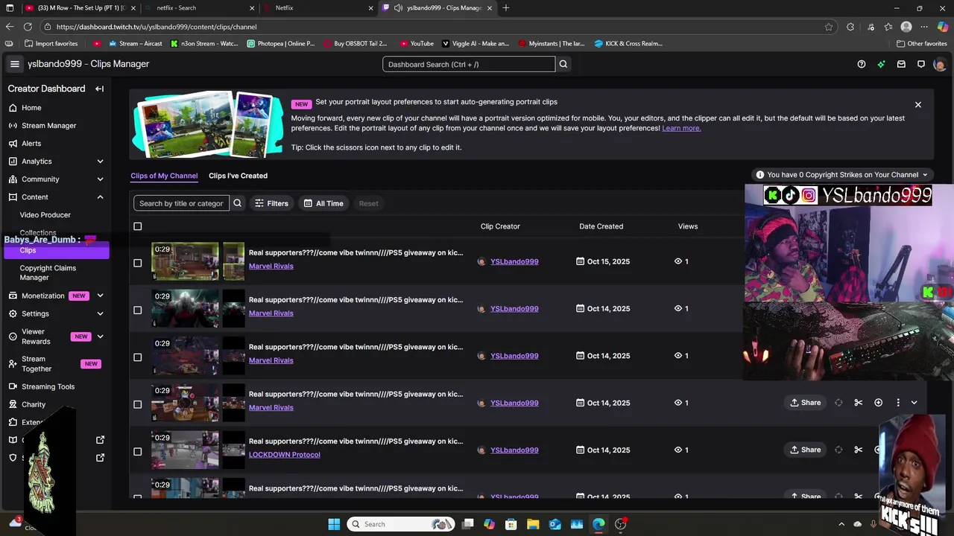Screen dimensions: 954x536
Task: Open three-dot options on fourth clip row
Action: point(898,403)
